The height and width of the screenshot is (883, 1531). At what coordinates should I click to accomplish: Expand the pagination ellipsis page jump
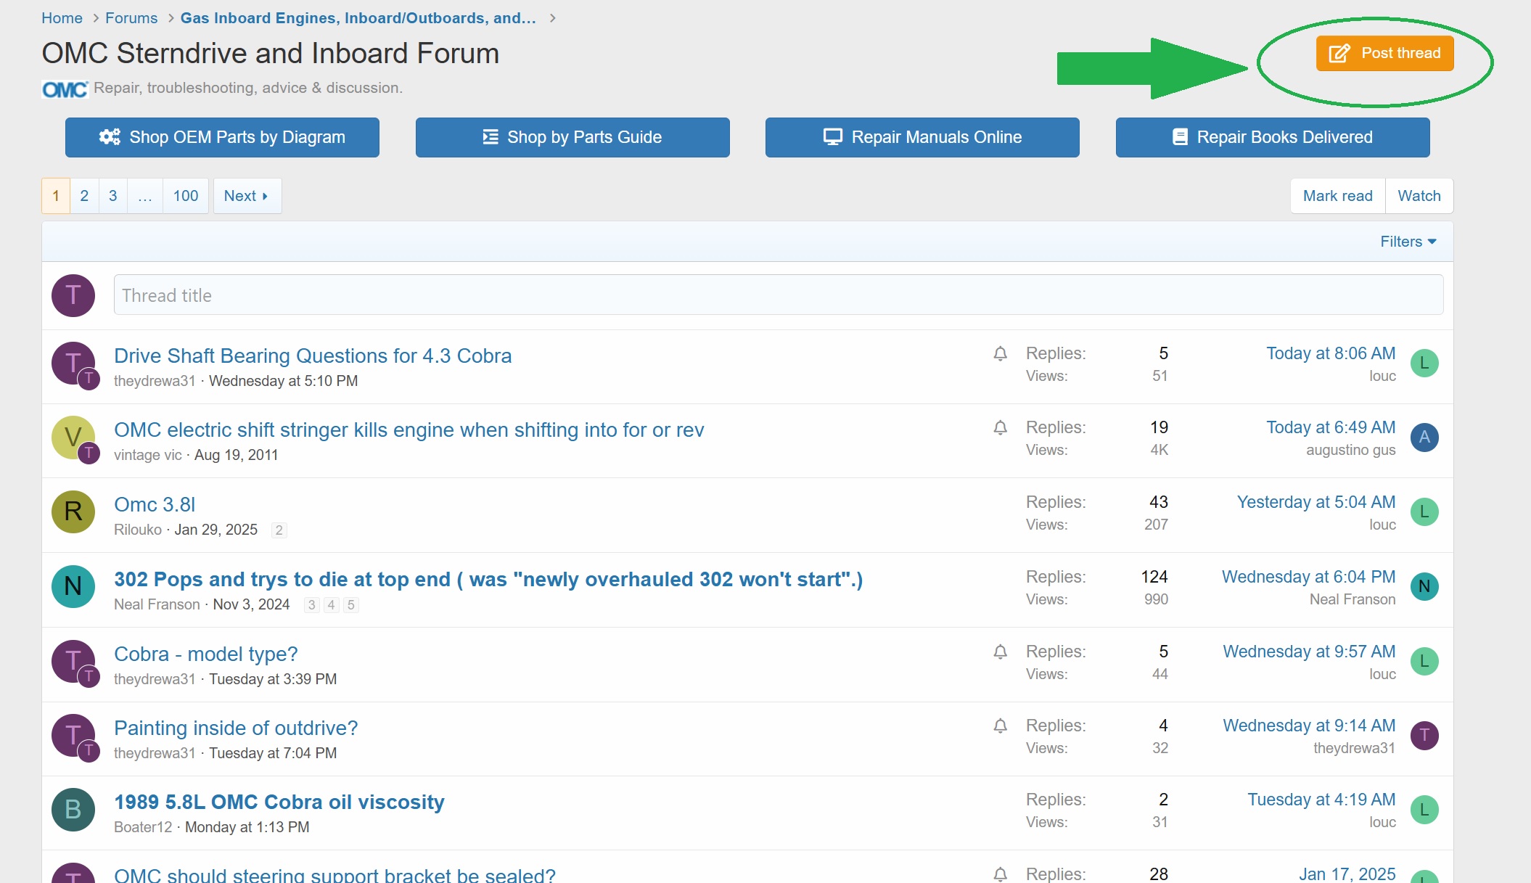(x=145, y=196)
